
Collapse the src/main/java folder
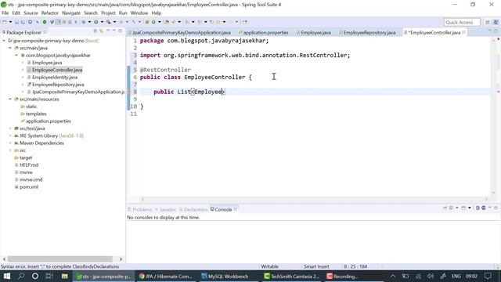(x=10, y=48)
